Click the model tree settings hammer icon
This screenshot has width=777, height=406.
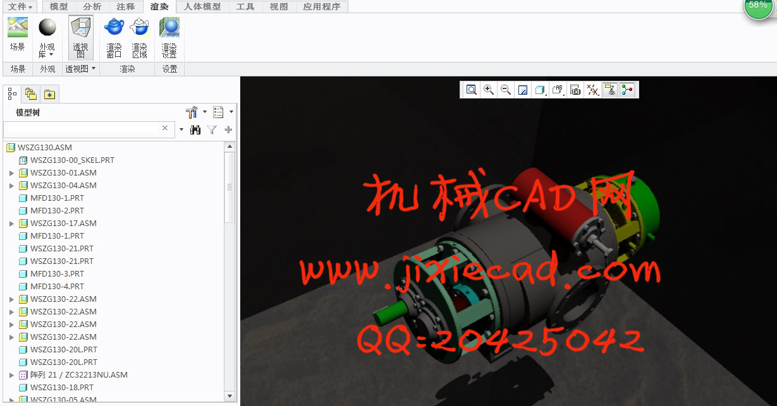point(192,112)
